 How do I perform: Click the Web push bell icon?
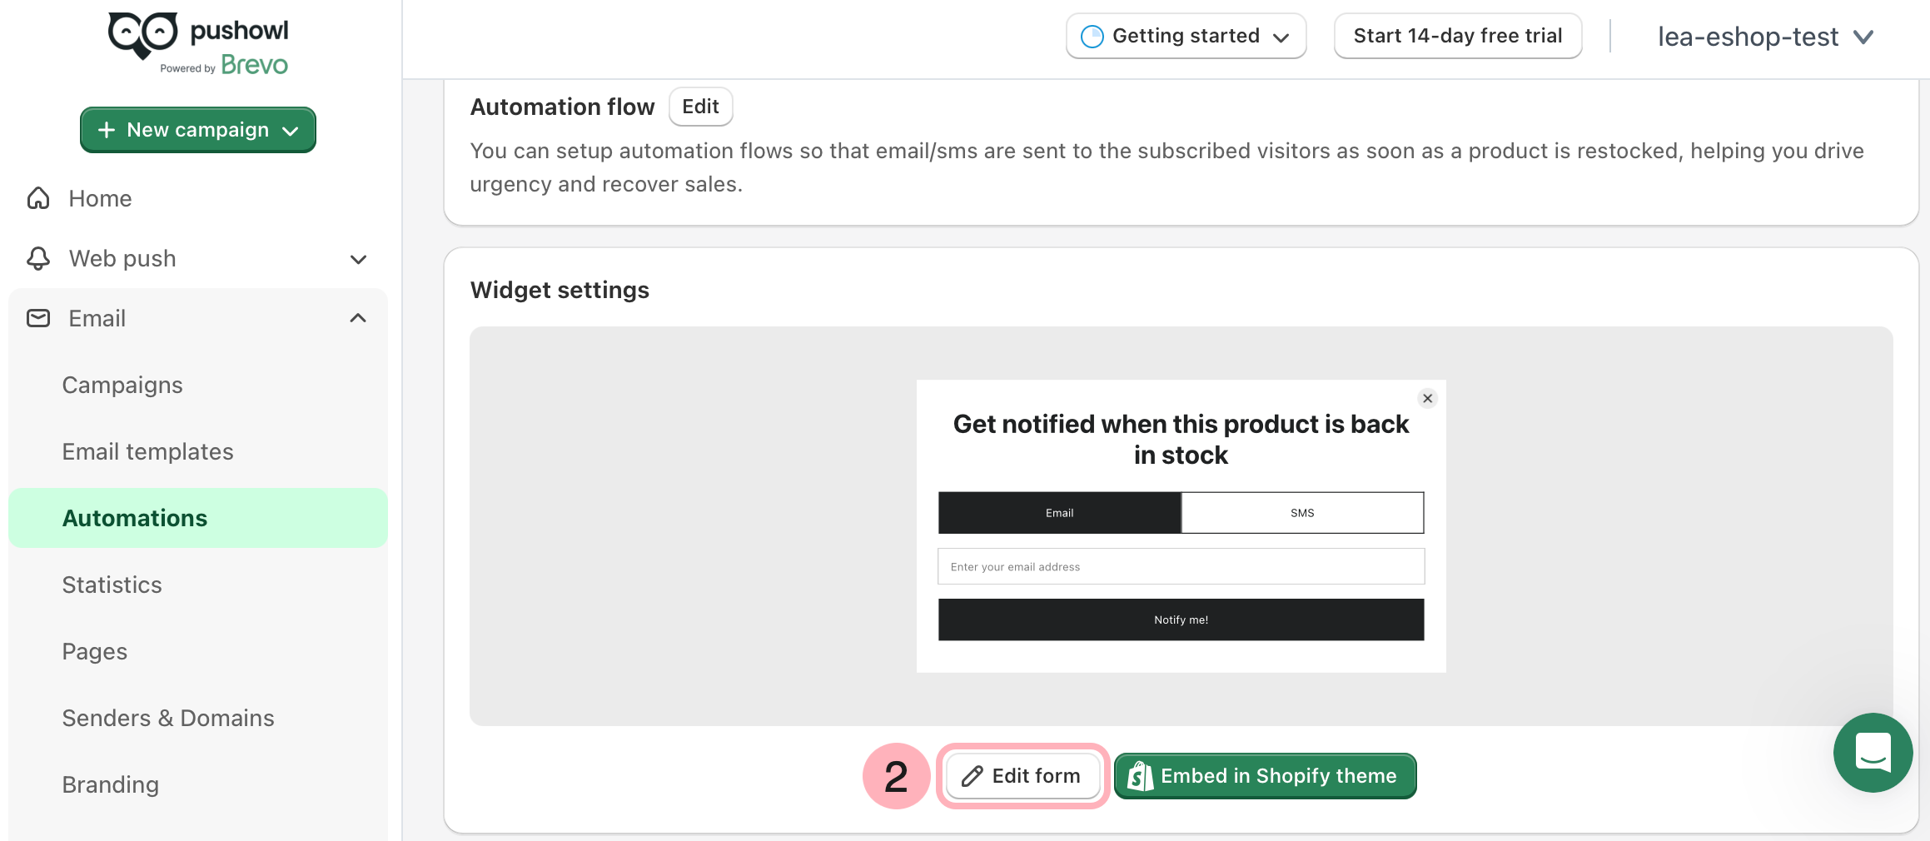tap(37, 258)
